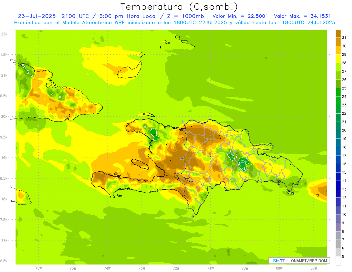Click the '69W' longitude label

tap(279, 268)
